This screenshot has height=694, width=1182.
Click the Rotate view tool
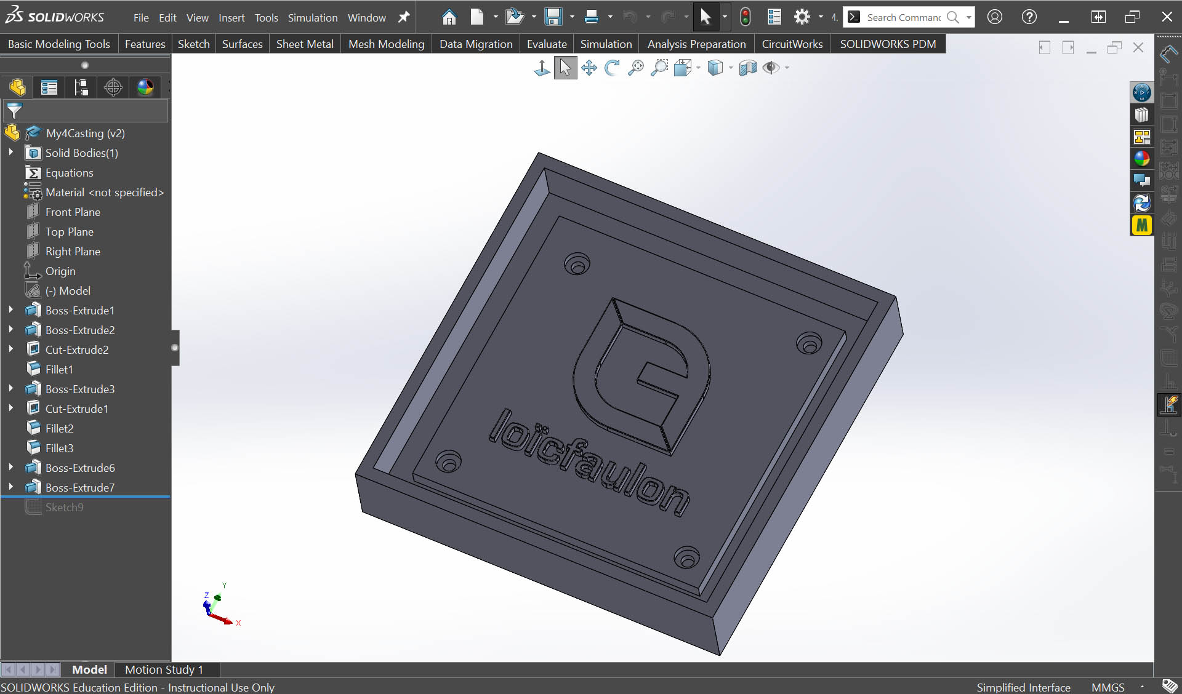click(612, 68)
